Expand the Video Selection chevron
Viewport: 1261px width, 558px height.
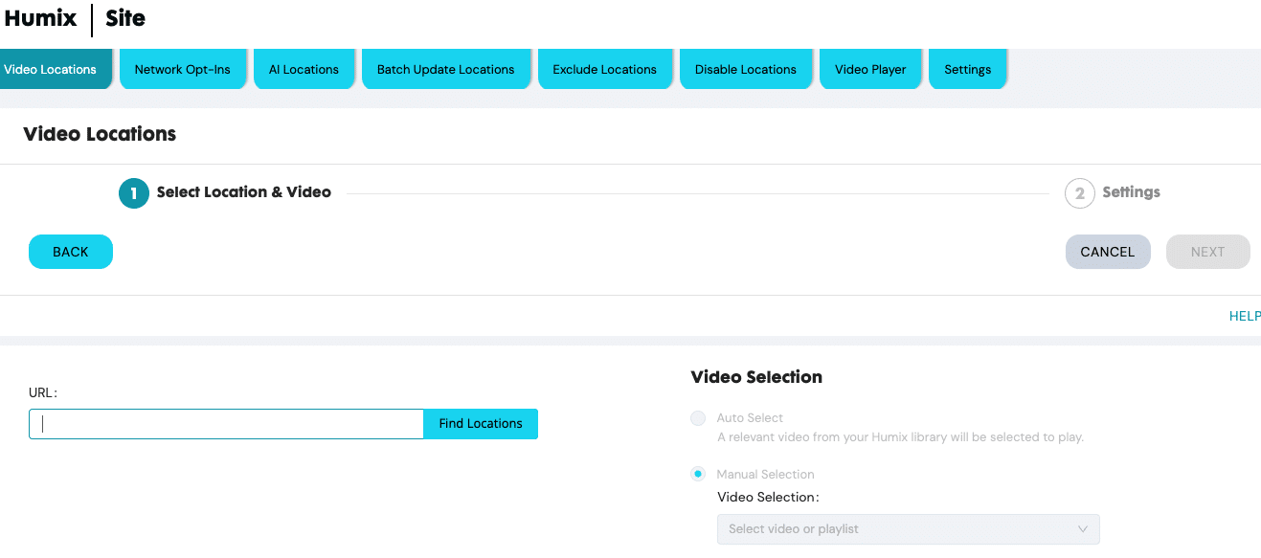[x=1082, y=529]
